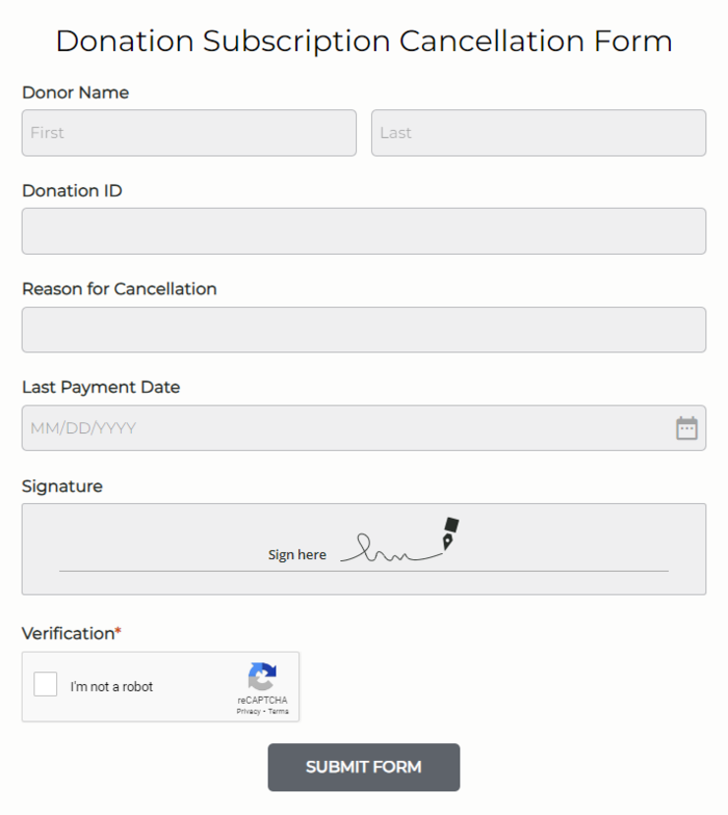728x815 pixels.
Task: Click the Donor Name label
Action: (75, 93)
